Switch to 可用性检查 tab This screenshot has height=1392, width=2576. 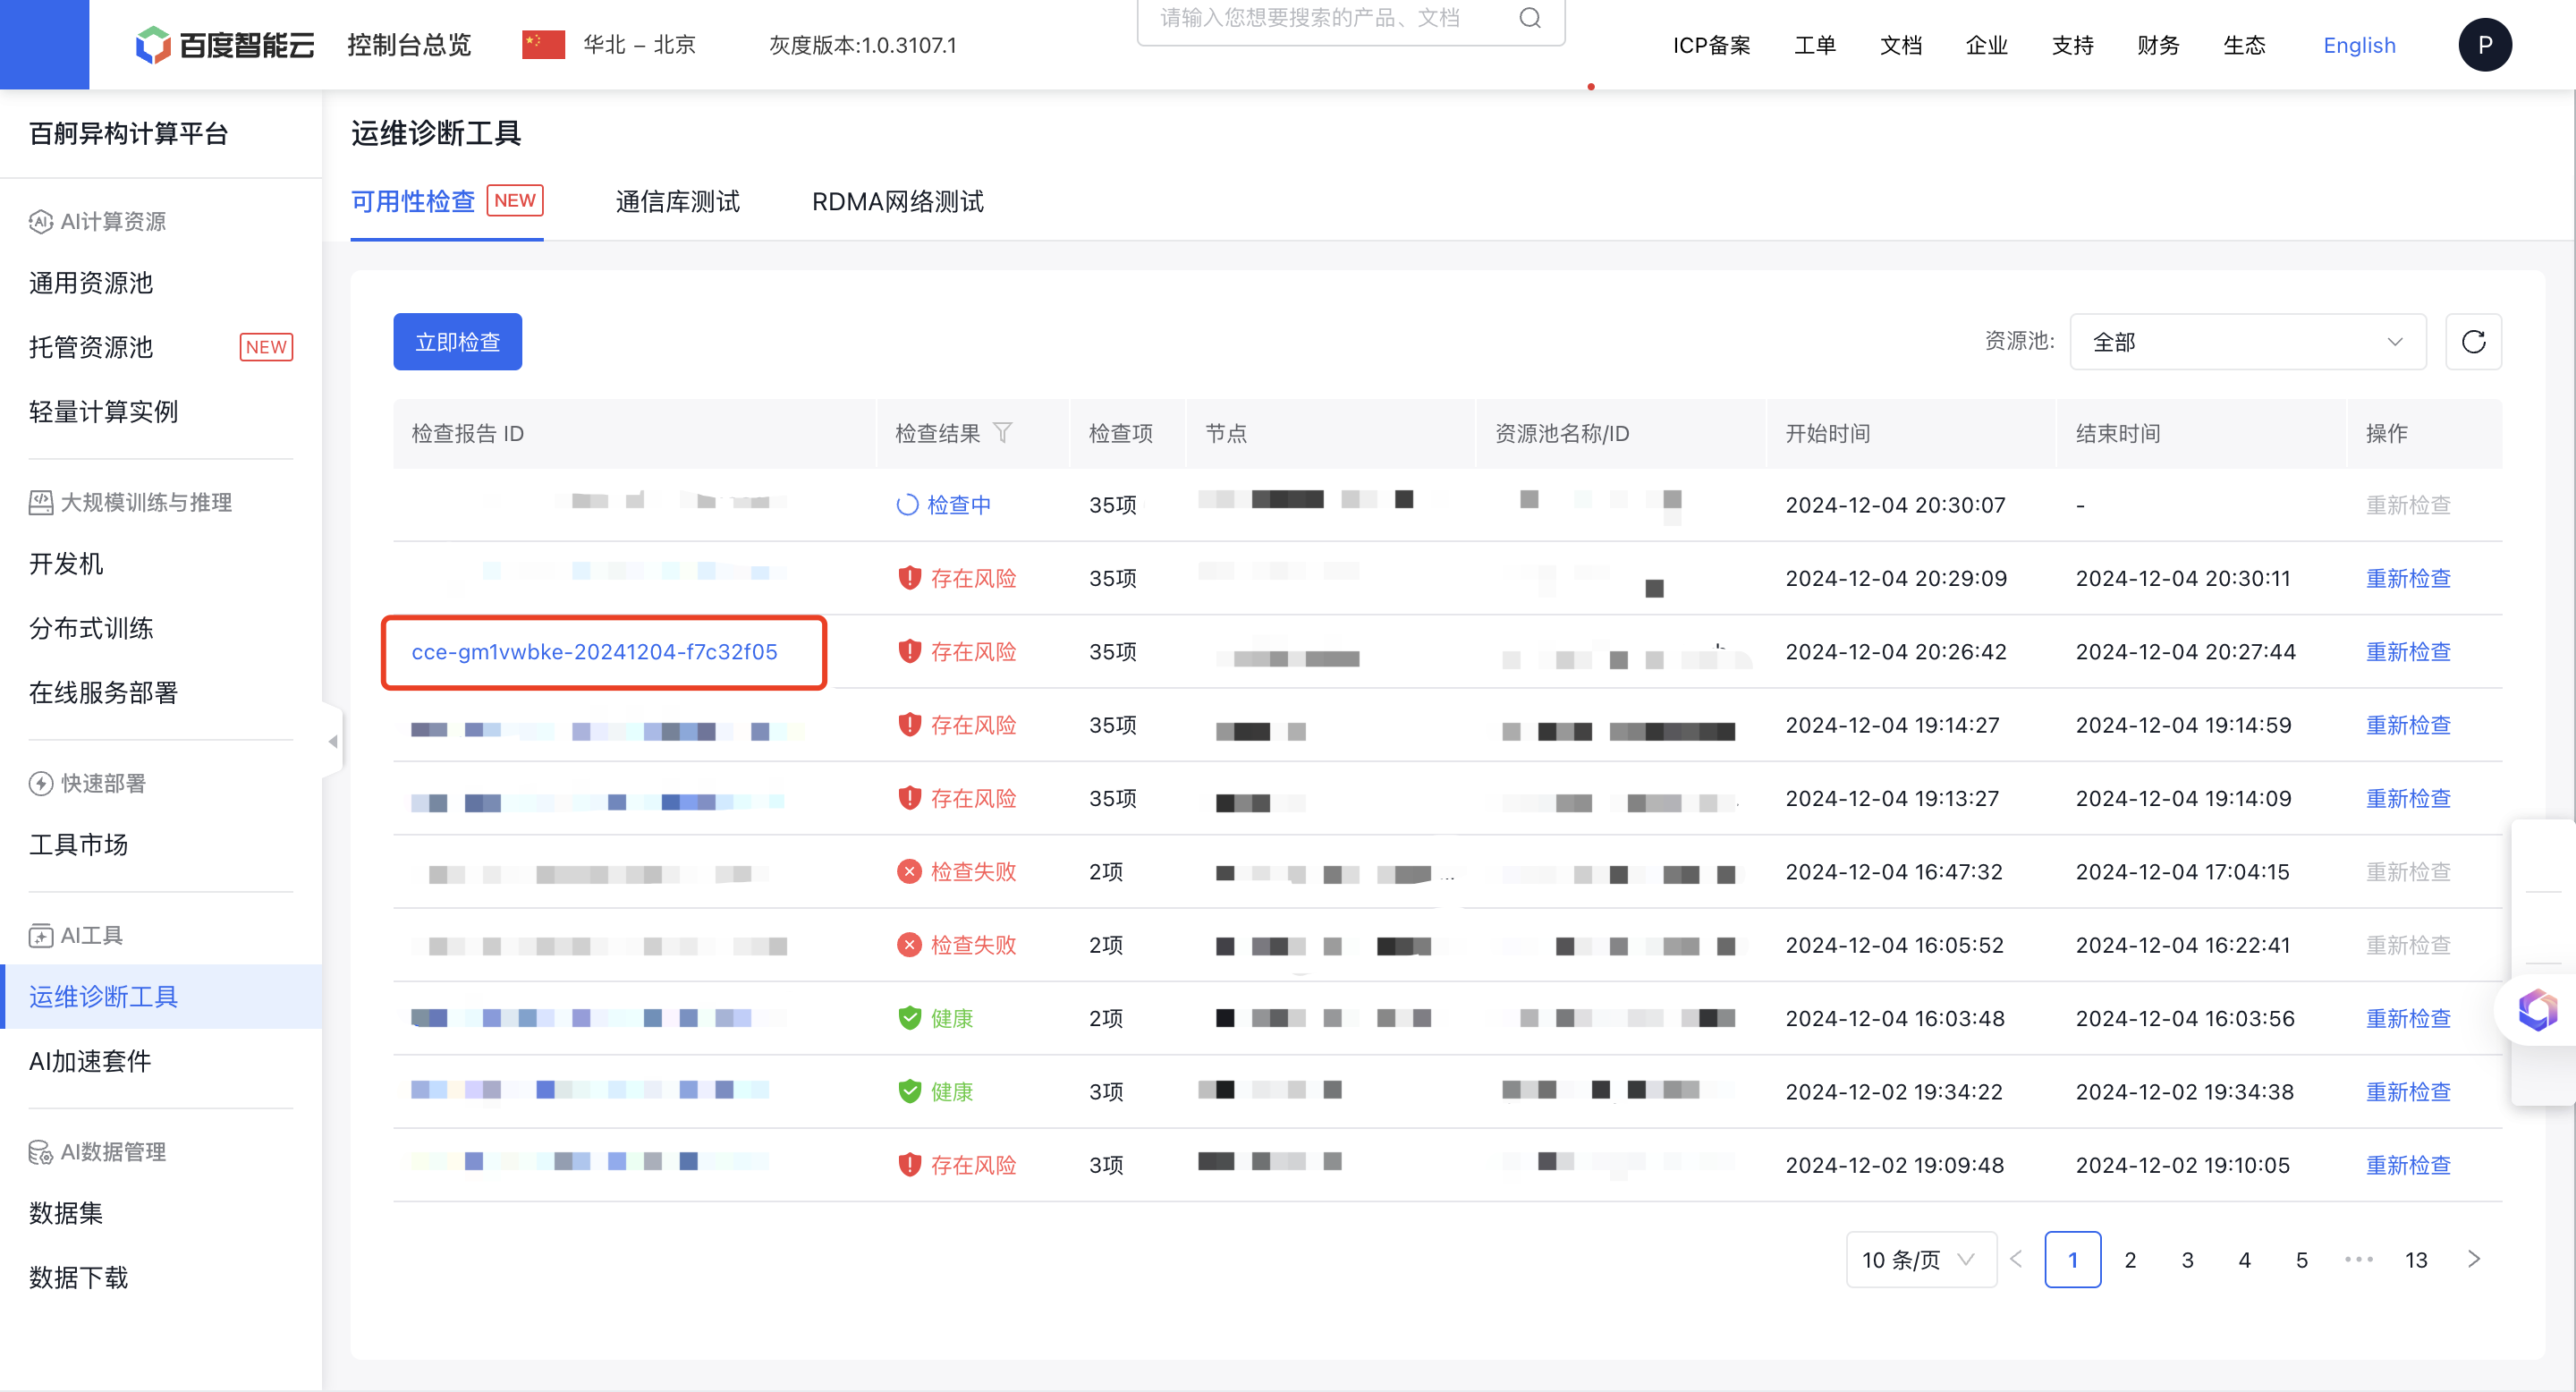click(x=446, y=201)
